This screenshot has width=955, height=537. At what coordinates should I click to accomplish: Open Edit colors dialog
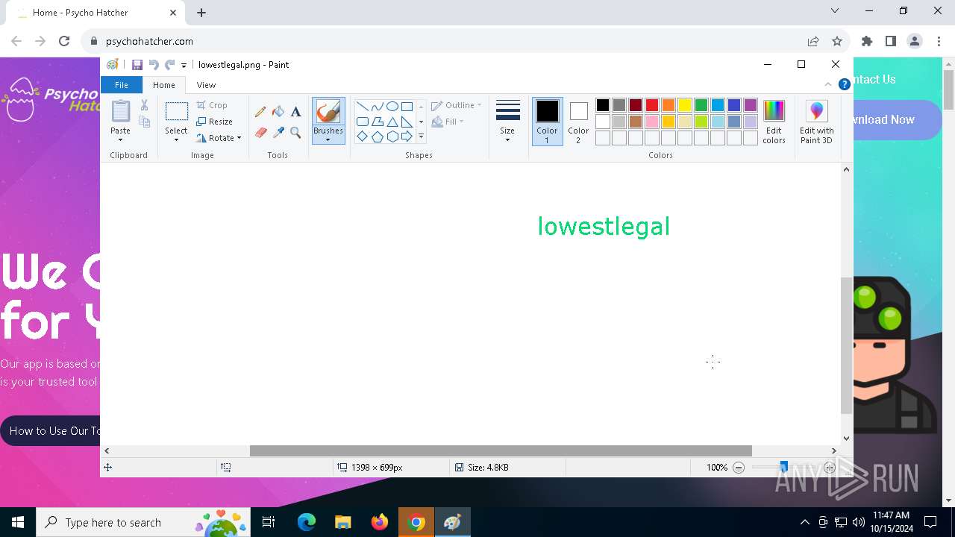click(x=774, y=122)
